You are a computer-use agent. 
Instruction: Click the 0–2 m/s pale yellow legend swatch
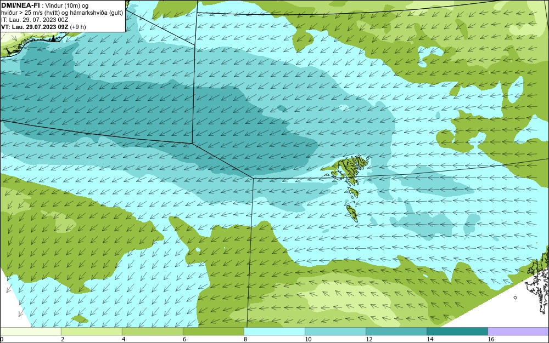coord(30,331)
